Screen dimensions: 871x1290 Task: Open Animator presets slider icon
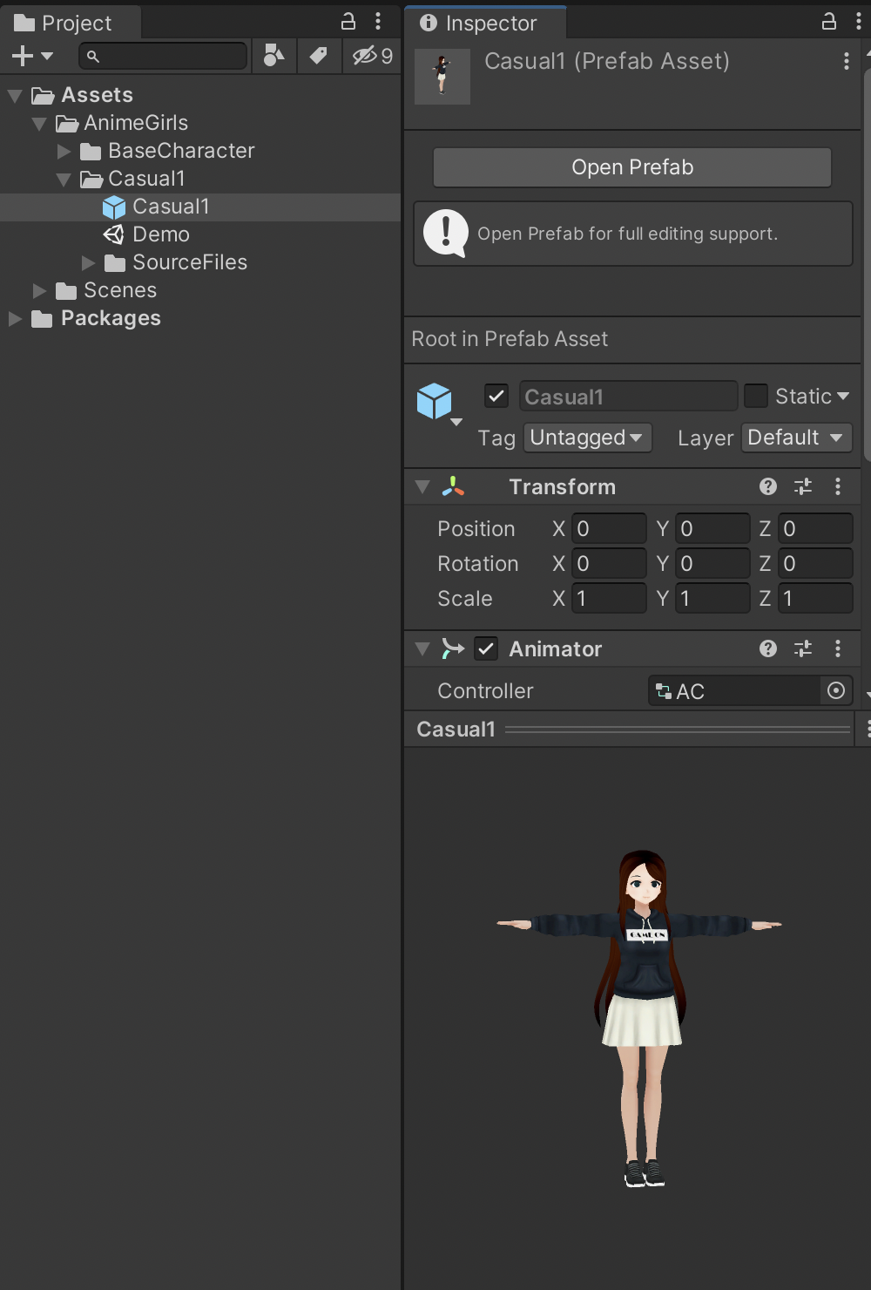pyautogui.click(x=803, y=648)
